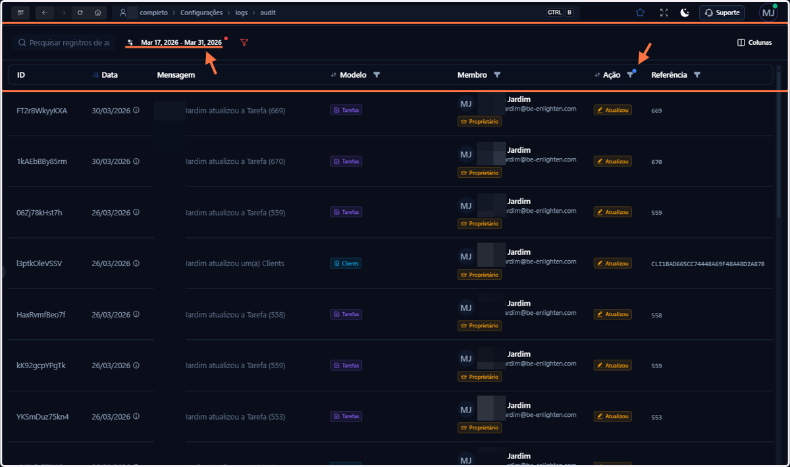Click Atualizou badge in row HaxRvmfBeo7f
The width and height of the screenshot is (790, 467).
point(612,315)
